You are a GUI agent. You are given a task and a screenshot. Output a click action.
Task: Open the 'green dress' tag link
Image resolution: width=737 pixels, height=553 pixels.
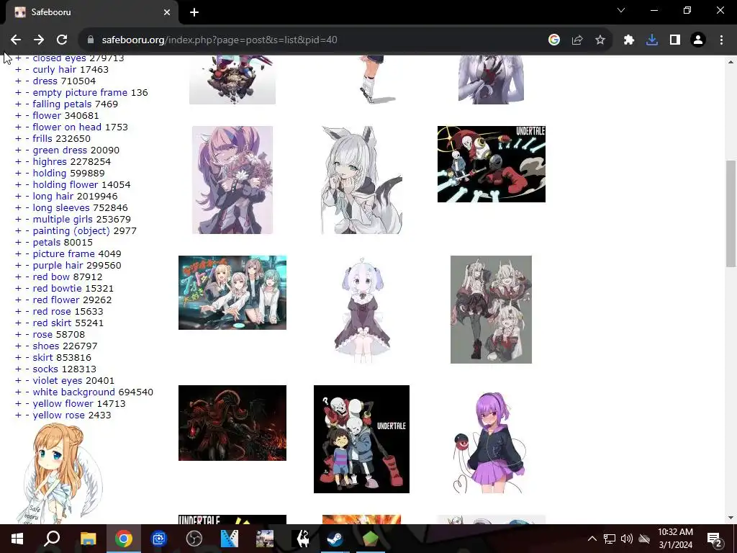pos(60,150)
